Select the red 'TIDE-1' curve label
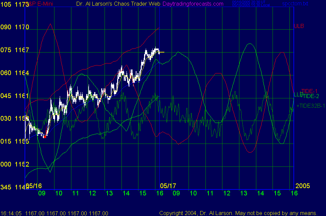Viewport: 326px width, 216px height. pos(309,91)
